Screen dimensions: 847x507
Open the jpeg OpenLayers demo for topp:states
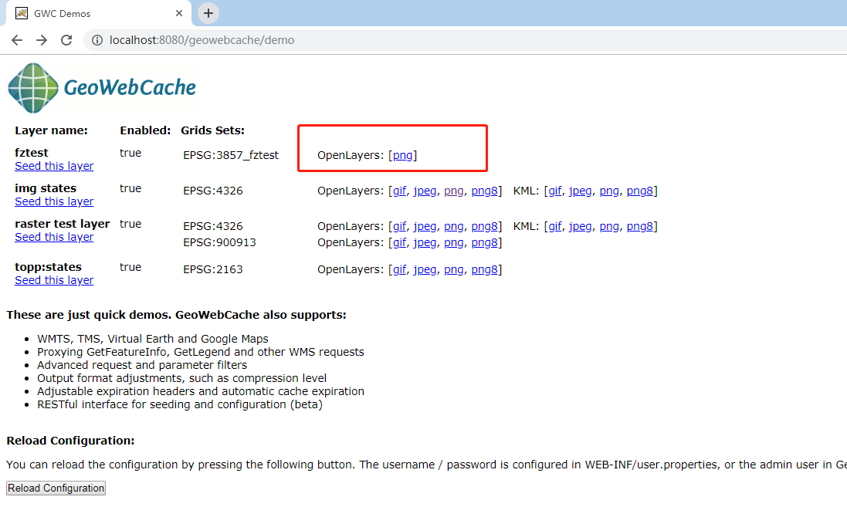pos(425,269)
